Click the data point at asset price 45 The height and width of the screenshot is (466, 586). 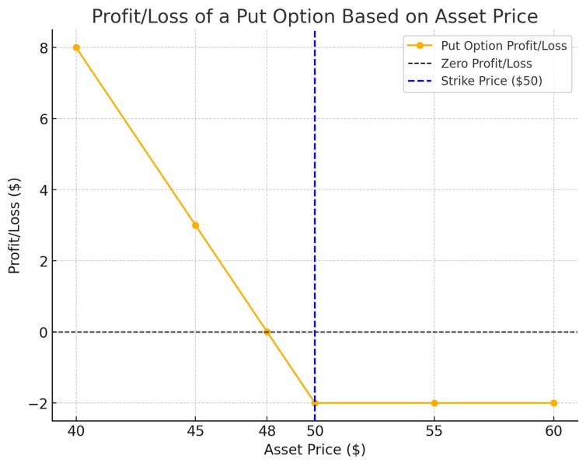(195, 225)
